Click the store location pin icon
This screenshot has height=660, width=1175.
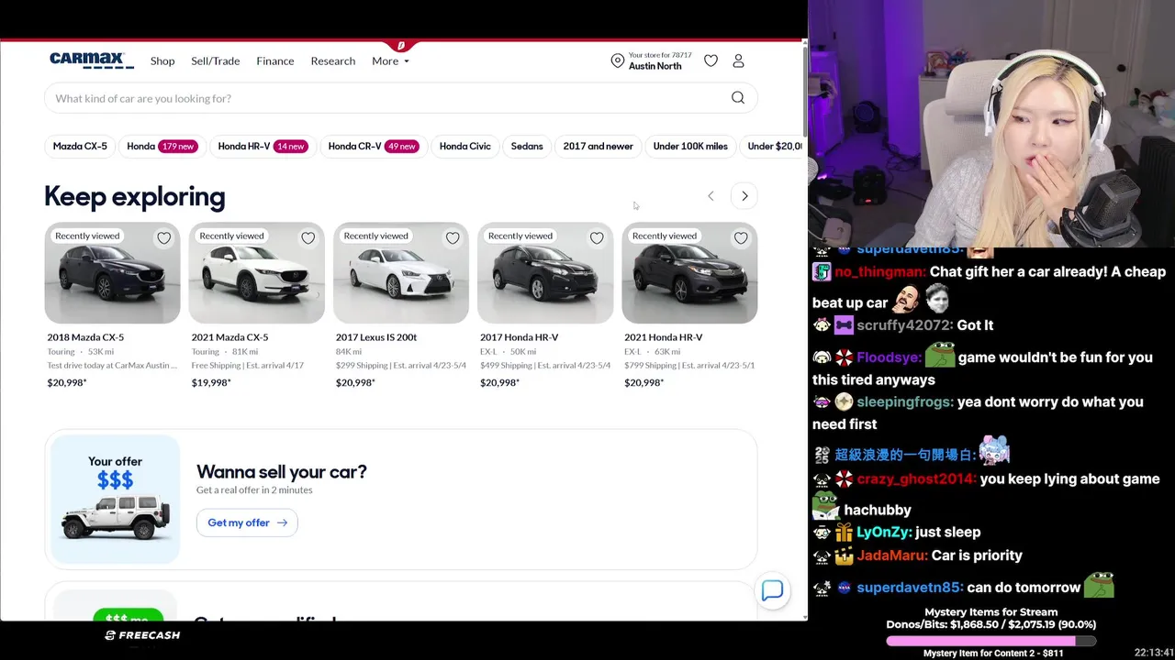coord(618,60)
